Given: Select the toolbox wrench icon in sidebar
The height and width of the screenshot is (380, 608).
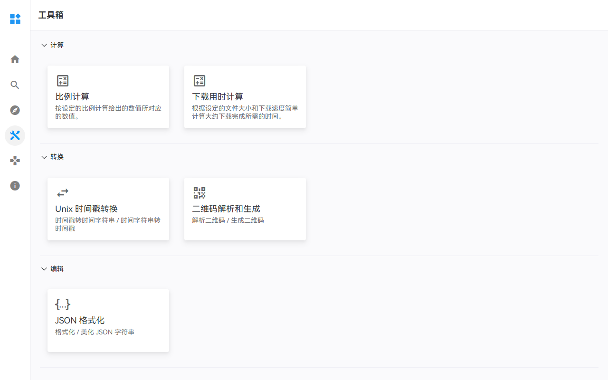Looking at the screenshot, I should point(15,136).
